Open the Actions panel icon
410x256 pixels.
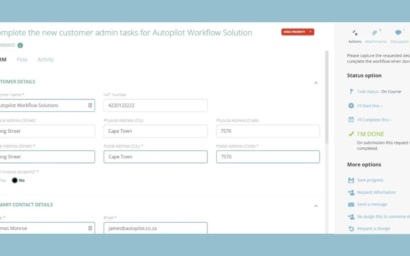point(355,33)
